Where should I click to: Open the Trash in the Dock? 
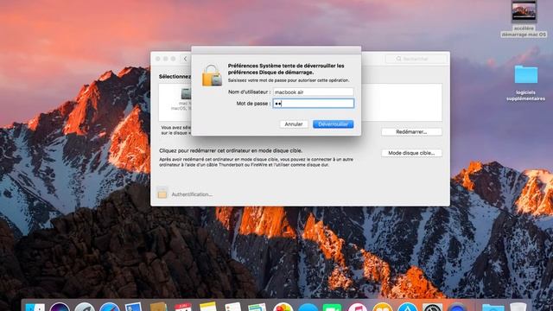[x=518, y=308]
